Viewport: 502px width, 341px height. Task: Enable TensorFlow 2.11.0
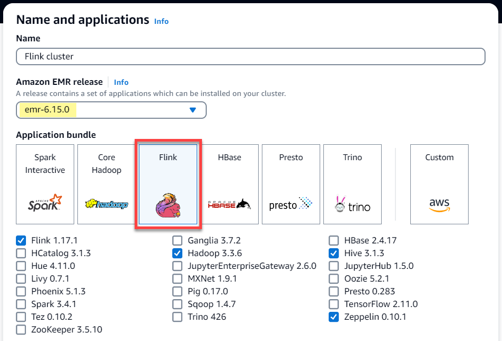pos(333,304)
